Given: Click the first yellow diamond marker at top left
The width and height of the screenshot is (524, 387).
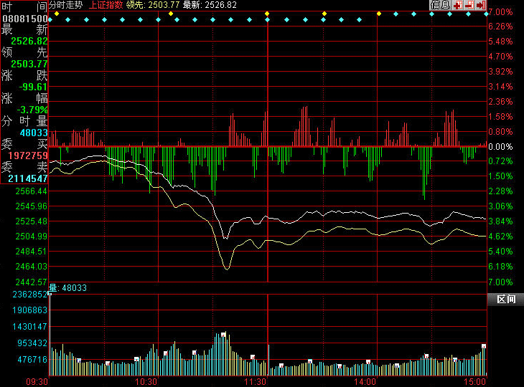Looking at the screenshot, I should click(x=56, y=14).
